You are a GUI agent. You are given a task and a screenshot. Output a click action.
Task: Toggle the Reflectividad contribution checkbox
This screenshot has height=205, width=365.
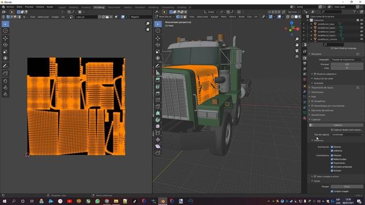click(x=332, y=159)
